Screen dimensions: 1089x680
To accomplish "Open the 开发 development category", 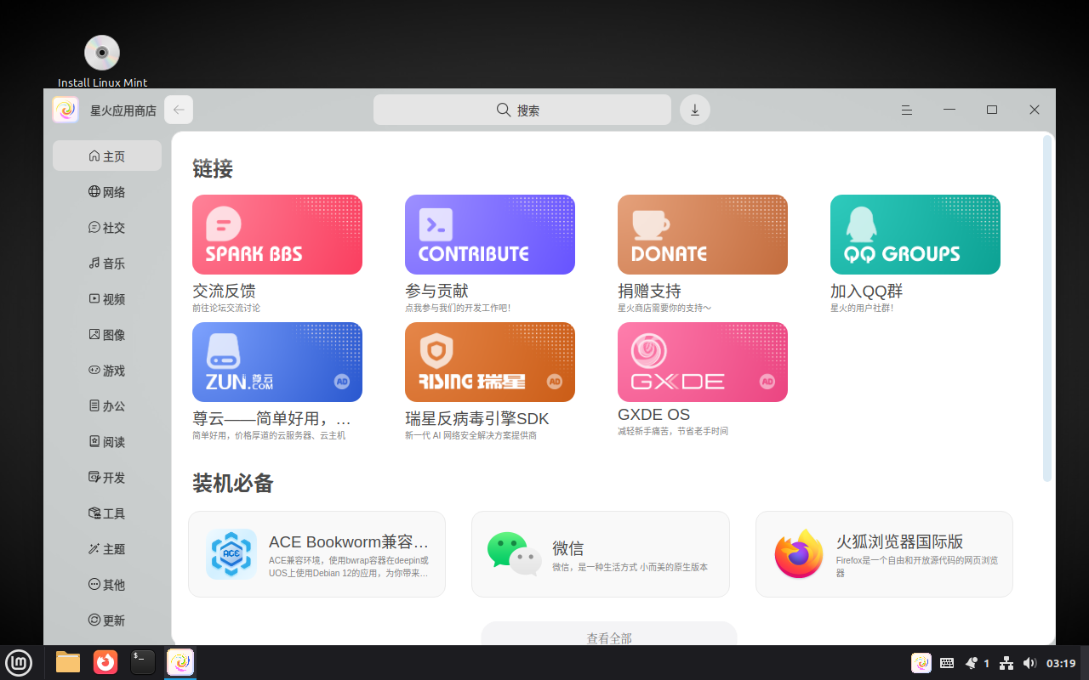I will coord(107,478).
